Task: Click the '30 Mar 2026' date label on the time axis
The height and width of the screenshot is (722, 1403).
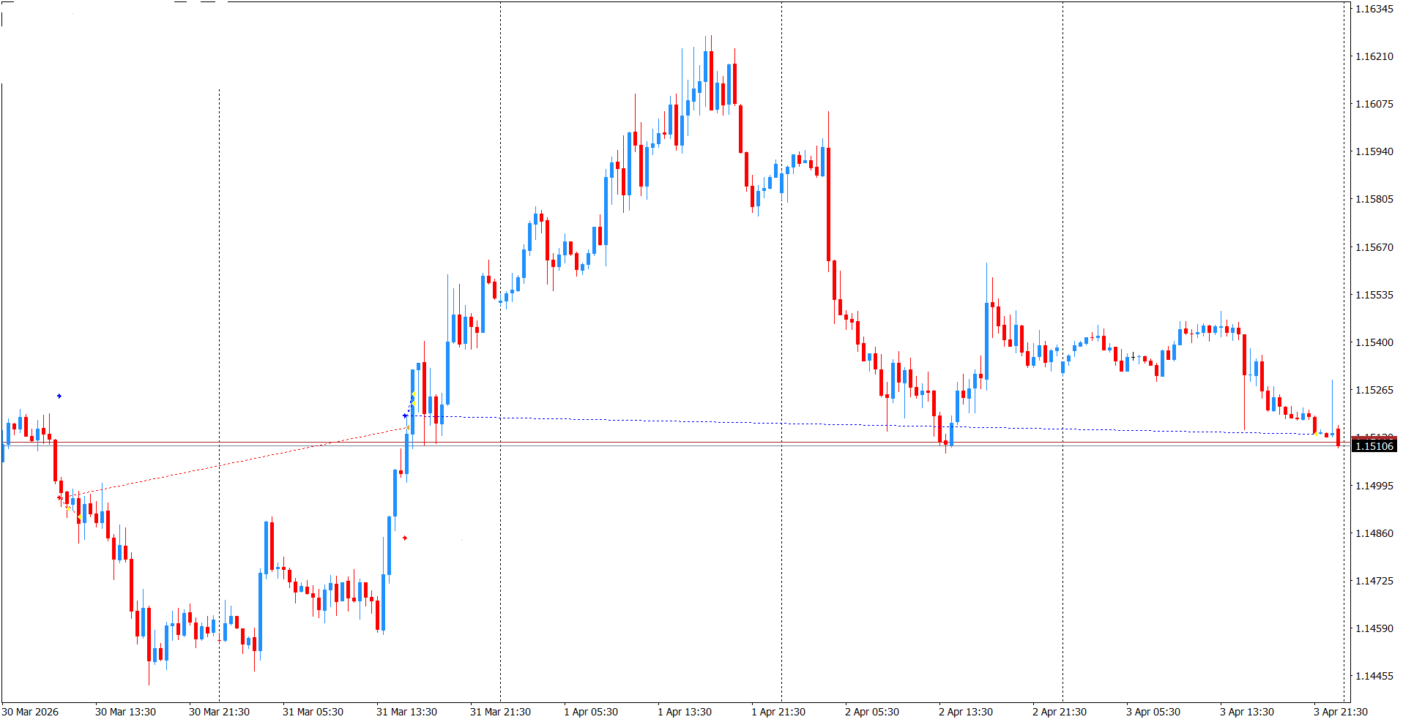Action: [x=31, y=712]
